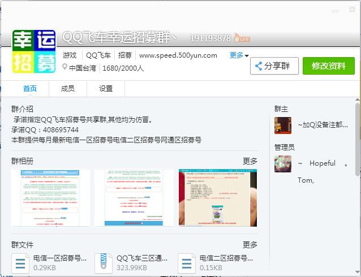Image resolution: width=361 pixels, height=277 pixels.
Task: Click the 群介绍 heading
Action: 22,109
